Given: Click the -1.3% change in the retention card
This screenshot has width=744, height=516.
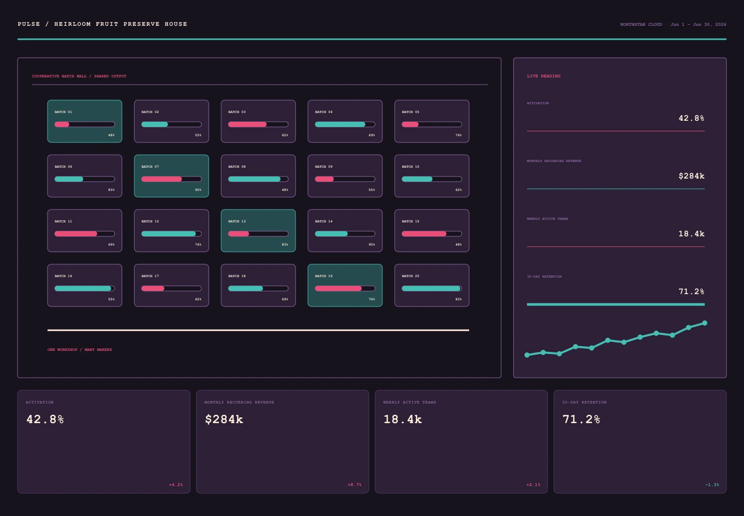Looking at the screenshot, I should [712, 485].
